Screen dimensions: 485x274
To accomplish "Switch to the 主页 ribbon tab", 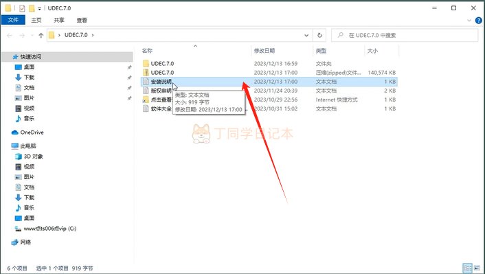I will [36, 20].
